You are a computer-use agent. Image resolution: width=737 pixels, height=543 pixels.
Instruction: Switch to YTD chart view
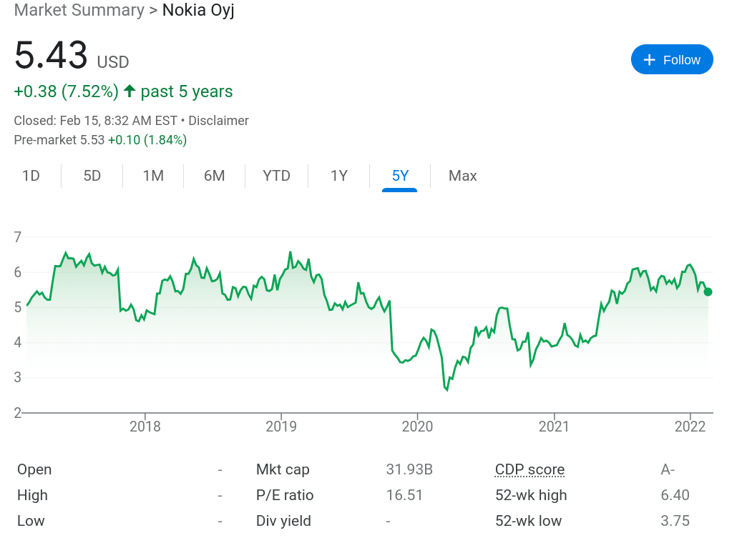[276, 176]
